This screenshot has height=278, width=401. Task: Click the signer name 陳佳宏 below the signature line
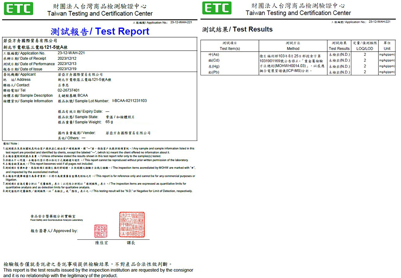click(x=101, y=243)
